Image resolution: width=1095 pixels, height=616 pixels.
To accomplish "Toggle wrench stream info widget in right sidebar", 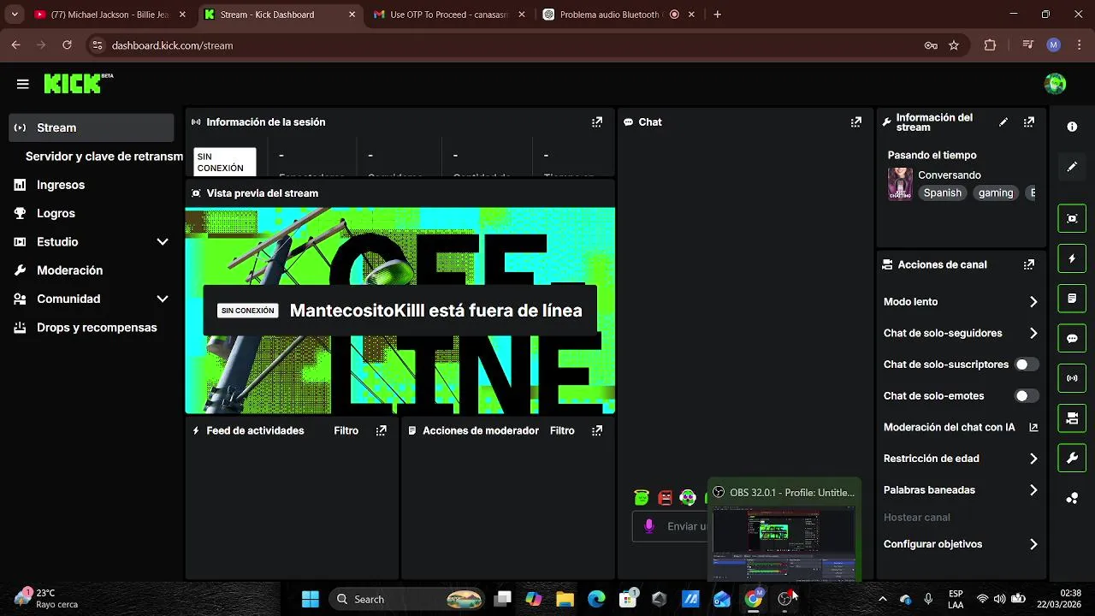I will [1072, 459].
